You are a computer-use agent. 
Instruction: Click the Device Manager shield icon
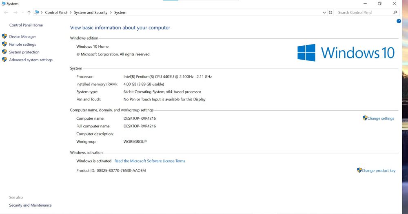point(4,36)
